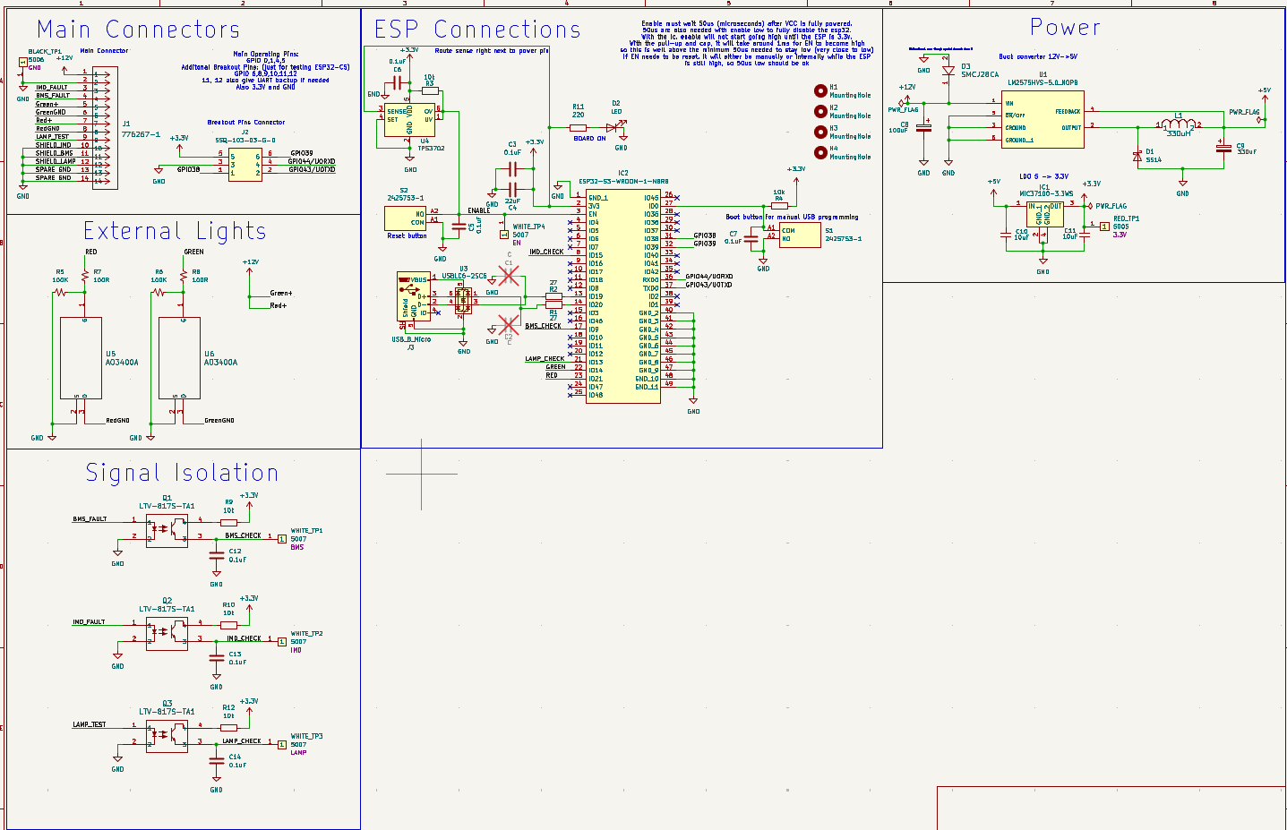The height and width of the screenshot is (830, 1287).
Task: Select the H1 mounting hole symbol
Action: [x=820, y=90]
